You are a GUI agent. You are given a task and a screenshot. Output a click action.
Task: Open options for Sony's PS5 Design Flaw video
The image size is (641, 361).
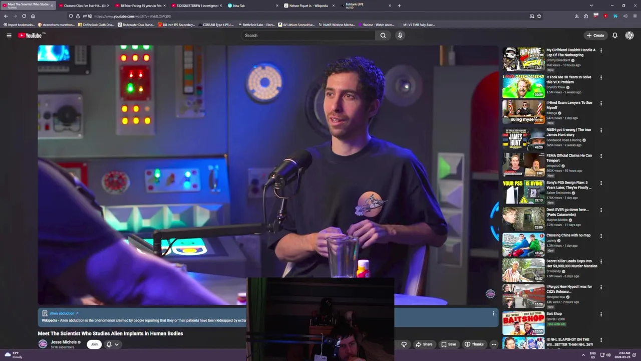click(601, 184)
